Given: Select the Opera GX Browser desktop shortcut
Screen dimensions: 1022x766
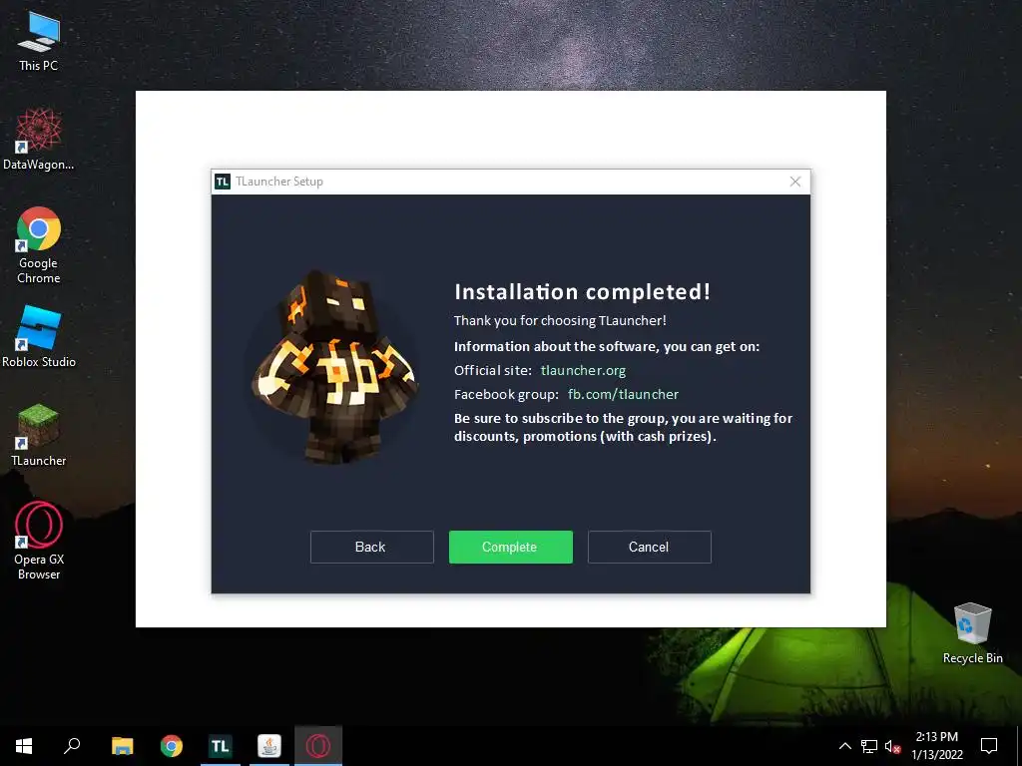Looking at the screenshot, I should (39, 540).
